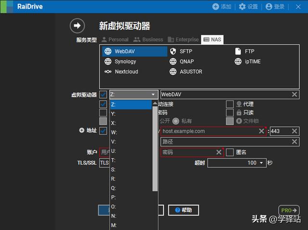Select drive letter N:
The height and width of the screenshot is (230, 308).
coord(130,216)
